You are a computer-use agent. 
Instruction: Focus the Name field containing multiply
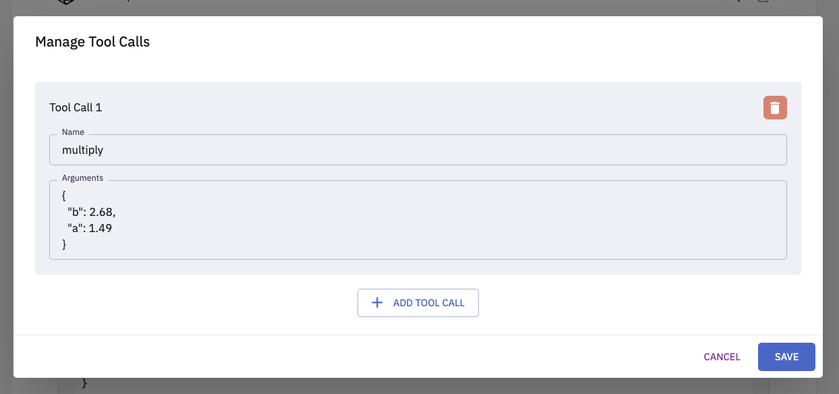click(418, 150)
